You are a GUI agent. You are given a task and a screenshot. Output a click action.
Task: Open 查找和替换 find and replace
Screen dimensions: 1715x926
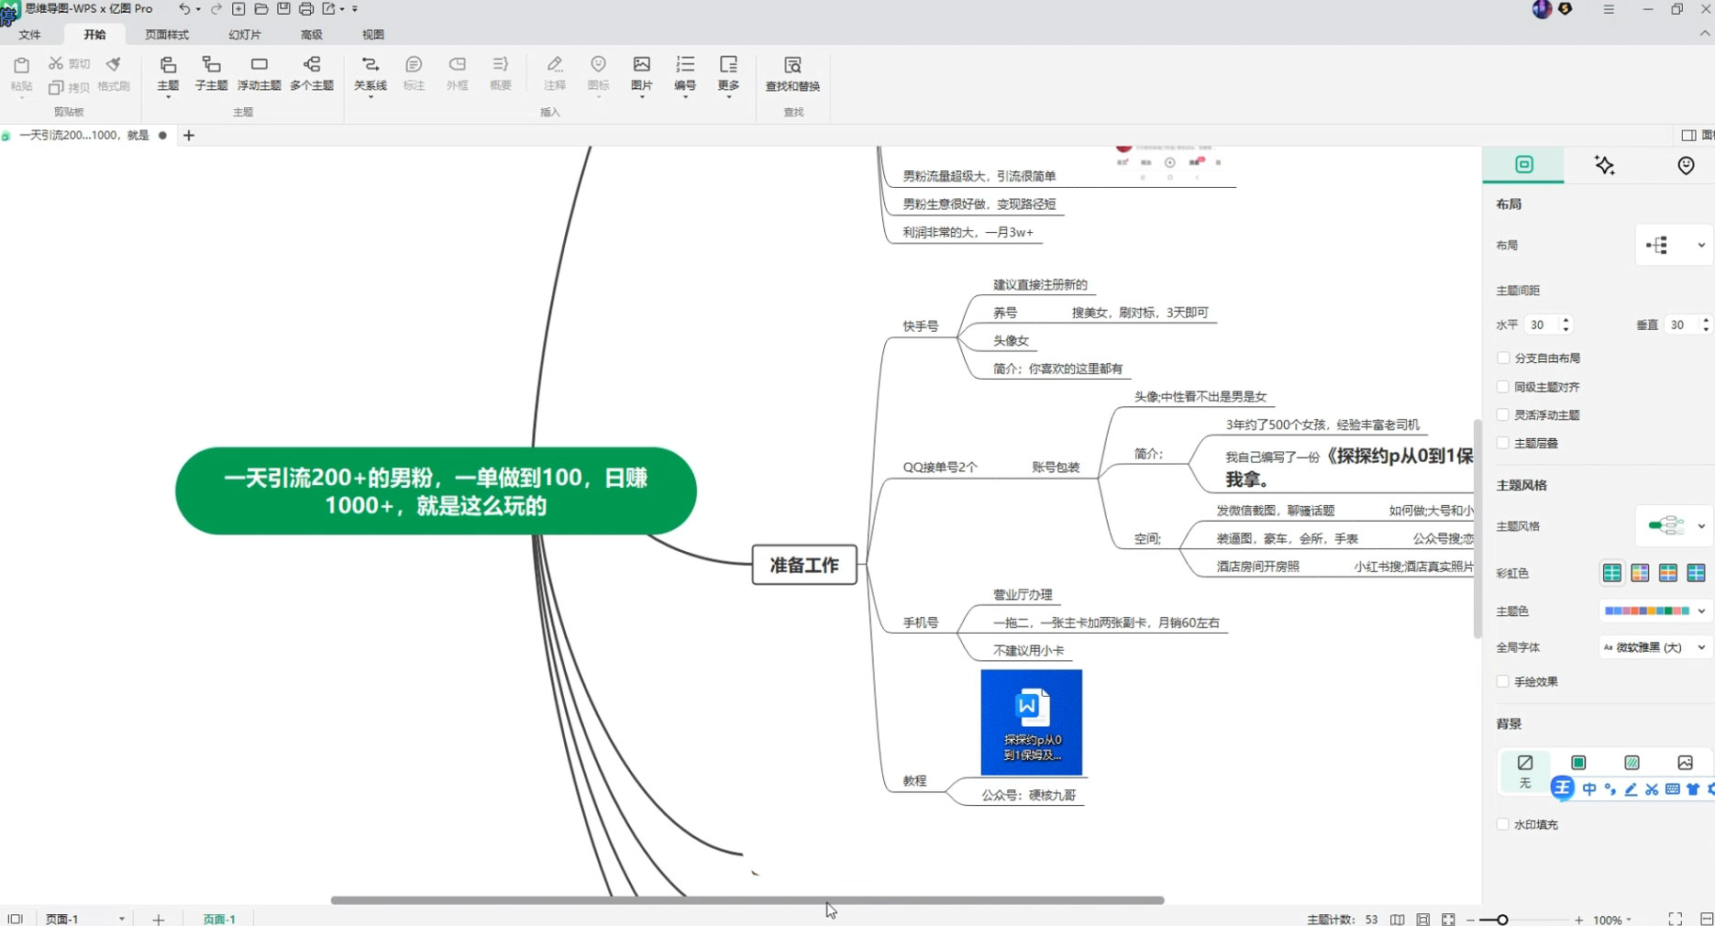792,73
